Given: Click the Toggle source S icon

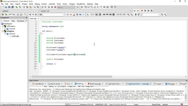Looking at the screenshot, I should click(136, 14).
